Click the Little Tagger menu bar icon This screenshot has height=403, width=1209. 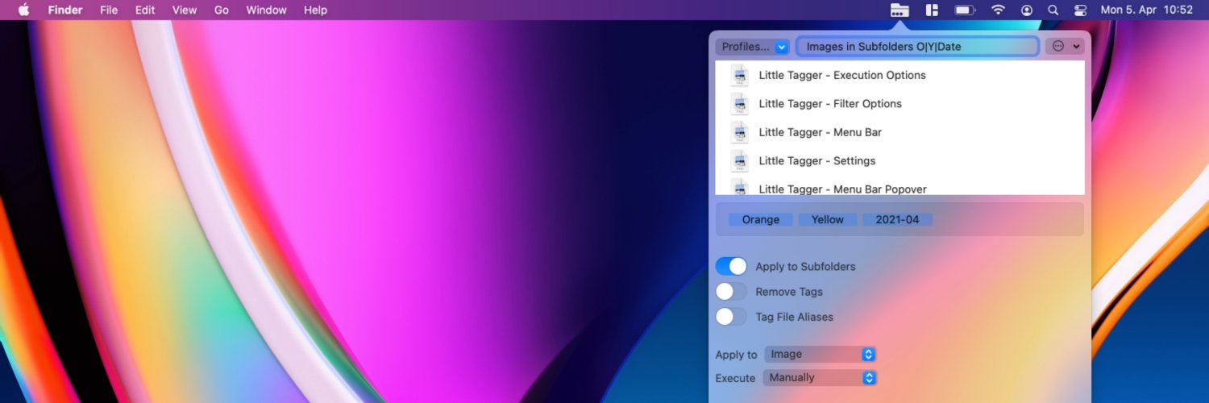click(899, 10)
